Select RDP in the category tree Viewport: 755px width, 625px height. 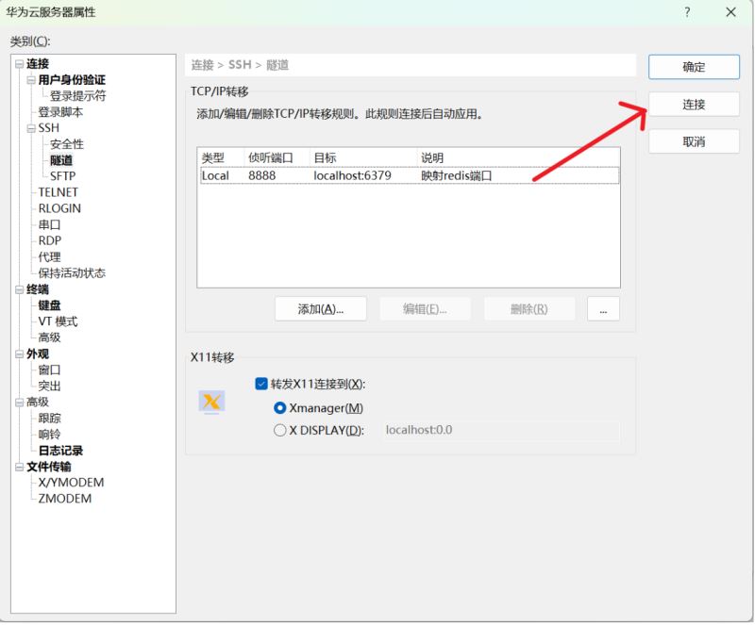click(x=50, y=240)
